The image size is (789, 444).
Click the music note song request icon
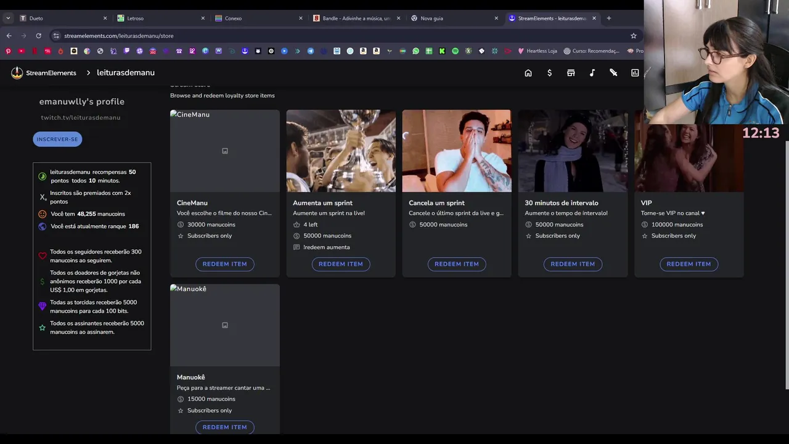[x=592, y=73]
